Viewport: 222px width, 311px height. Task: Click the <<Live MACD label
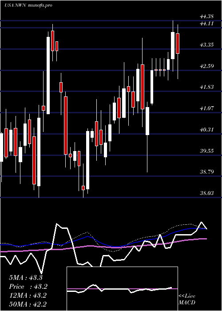pyautogui.click(x=187, y=299)
